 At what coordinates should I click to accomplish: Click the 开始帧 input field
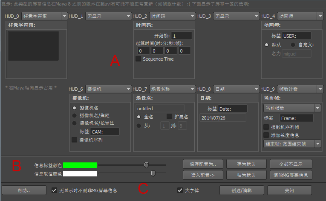[181, 36]
